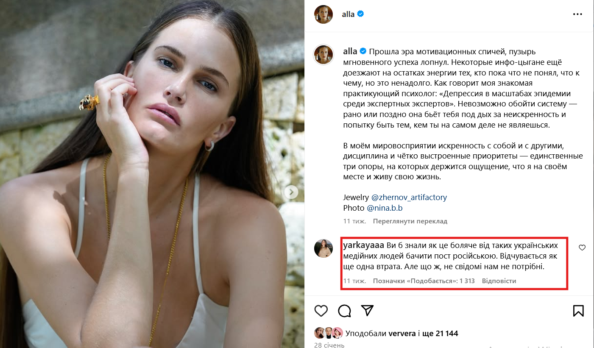Image resolution: width=594 pixels, height=348 pixels.
Task: Open the @zhernov_artifactory link
Action: (409, 198)
